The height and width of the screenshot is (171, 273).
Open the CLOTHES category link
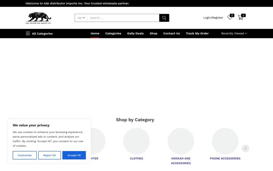click(136, 158)
